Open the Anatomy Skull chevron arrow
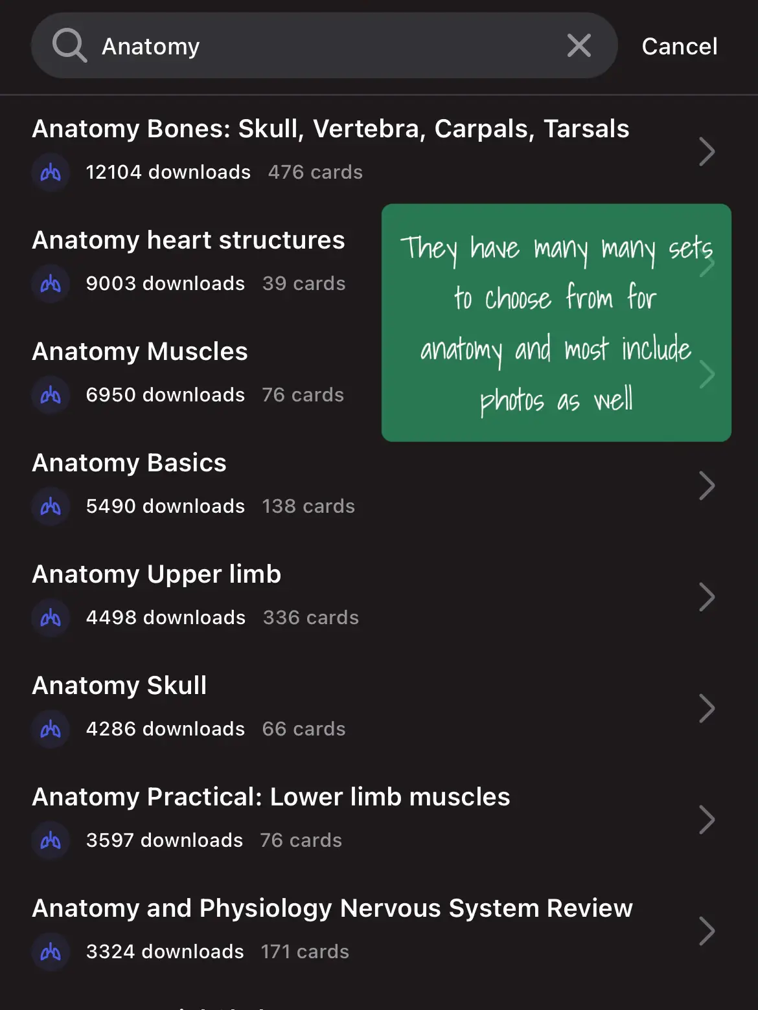This screenshot has width=758, height=1010. coord(707,708)
